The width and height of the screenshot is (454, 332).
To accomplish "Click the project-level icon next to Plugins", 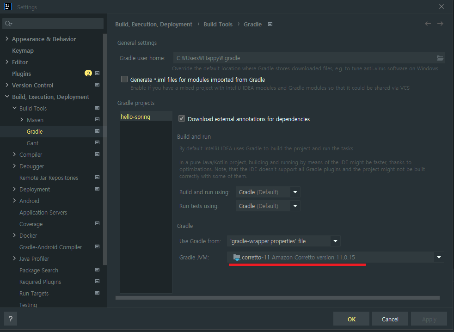I will tap(97, 74).
